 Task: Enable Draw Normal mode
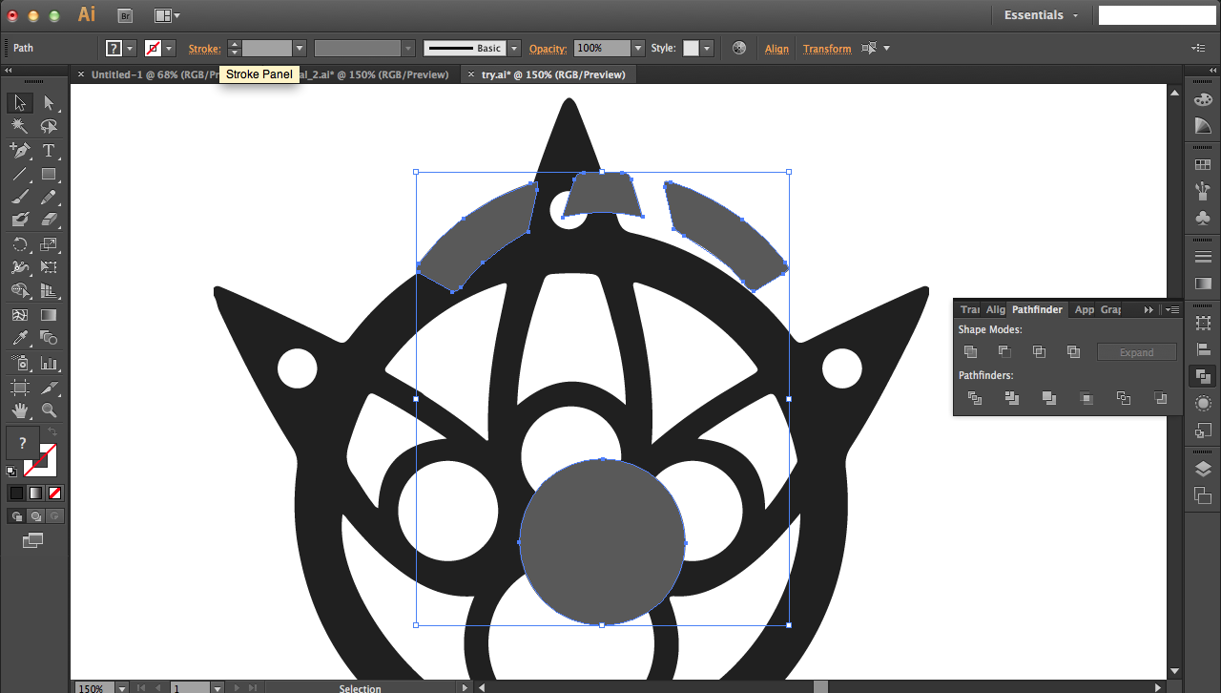click(16, 515)
